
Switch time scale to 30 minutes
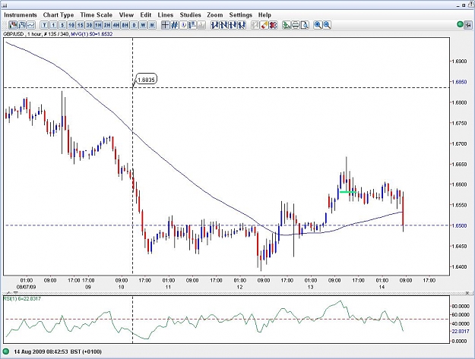[89, 25]
